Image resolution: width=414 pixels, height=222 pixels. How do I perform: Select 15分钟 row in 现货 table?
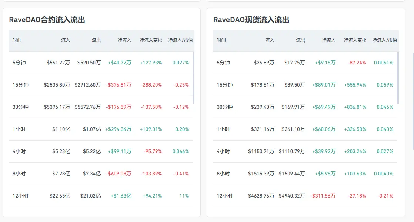305,85
